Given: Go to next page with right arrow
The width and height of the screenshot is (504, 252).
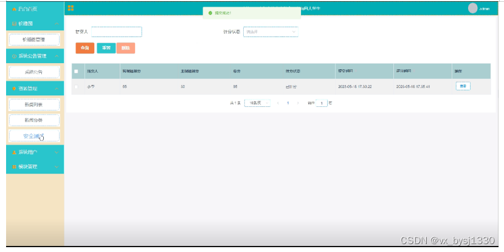Looking at the screenshot, I should coord(298,103).
